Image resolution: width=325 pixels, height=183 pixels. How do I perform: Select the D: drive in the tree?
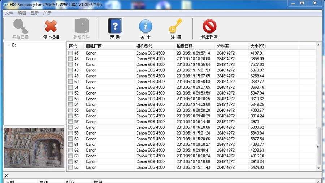pyautogui.click(x=14, y=45)
